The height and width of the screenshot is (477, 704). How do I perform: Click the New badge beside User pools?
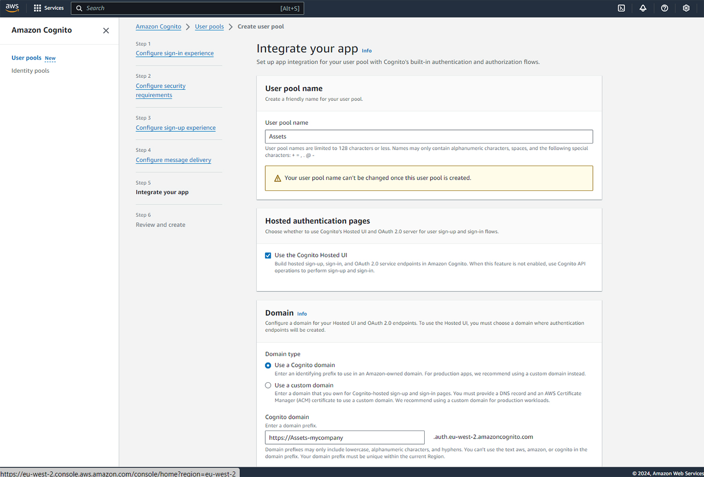coord(50,59)
